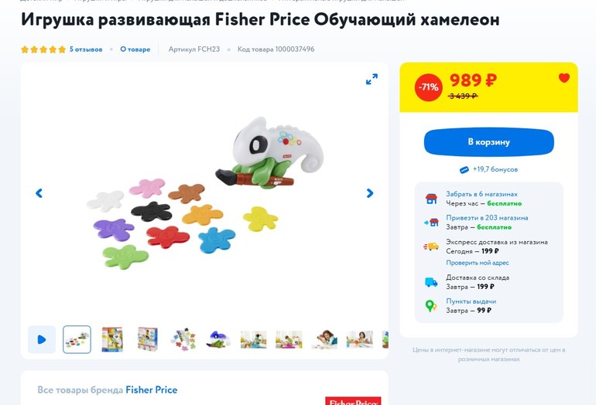View all Fisher Price brand products

tap(151, 390)
